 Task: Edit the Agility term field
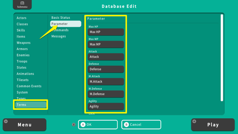(x=106, y=106)
